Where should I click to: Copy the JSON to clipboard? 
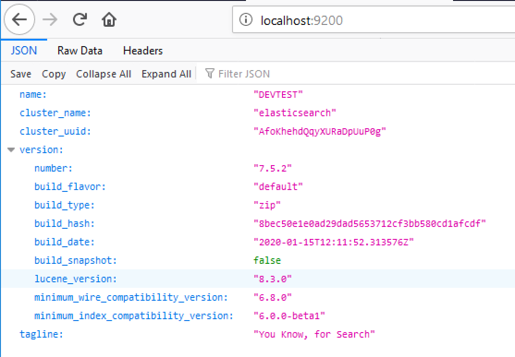(x=54, y=74)
